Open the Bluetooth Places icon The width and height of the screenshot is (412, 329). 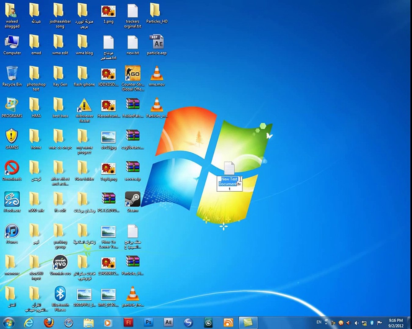[60, 299]
